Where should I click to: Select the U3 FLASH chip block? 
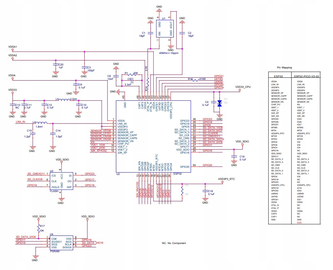coord(62,181)
